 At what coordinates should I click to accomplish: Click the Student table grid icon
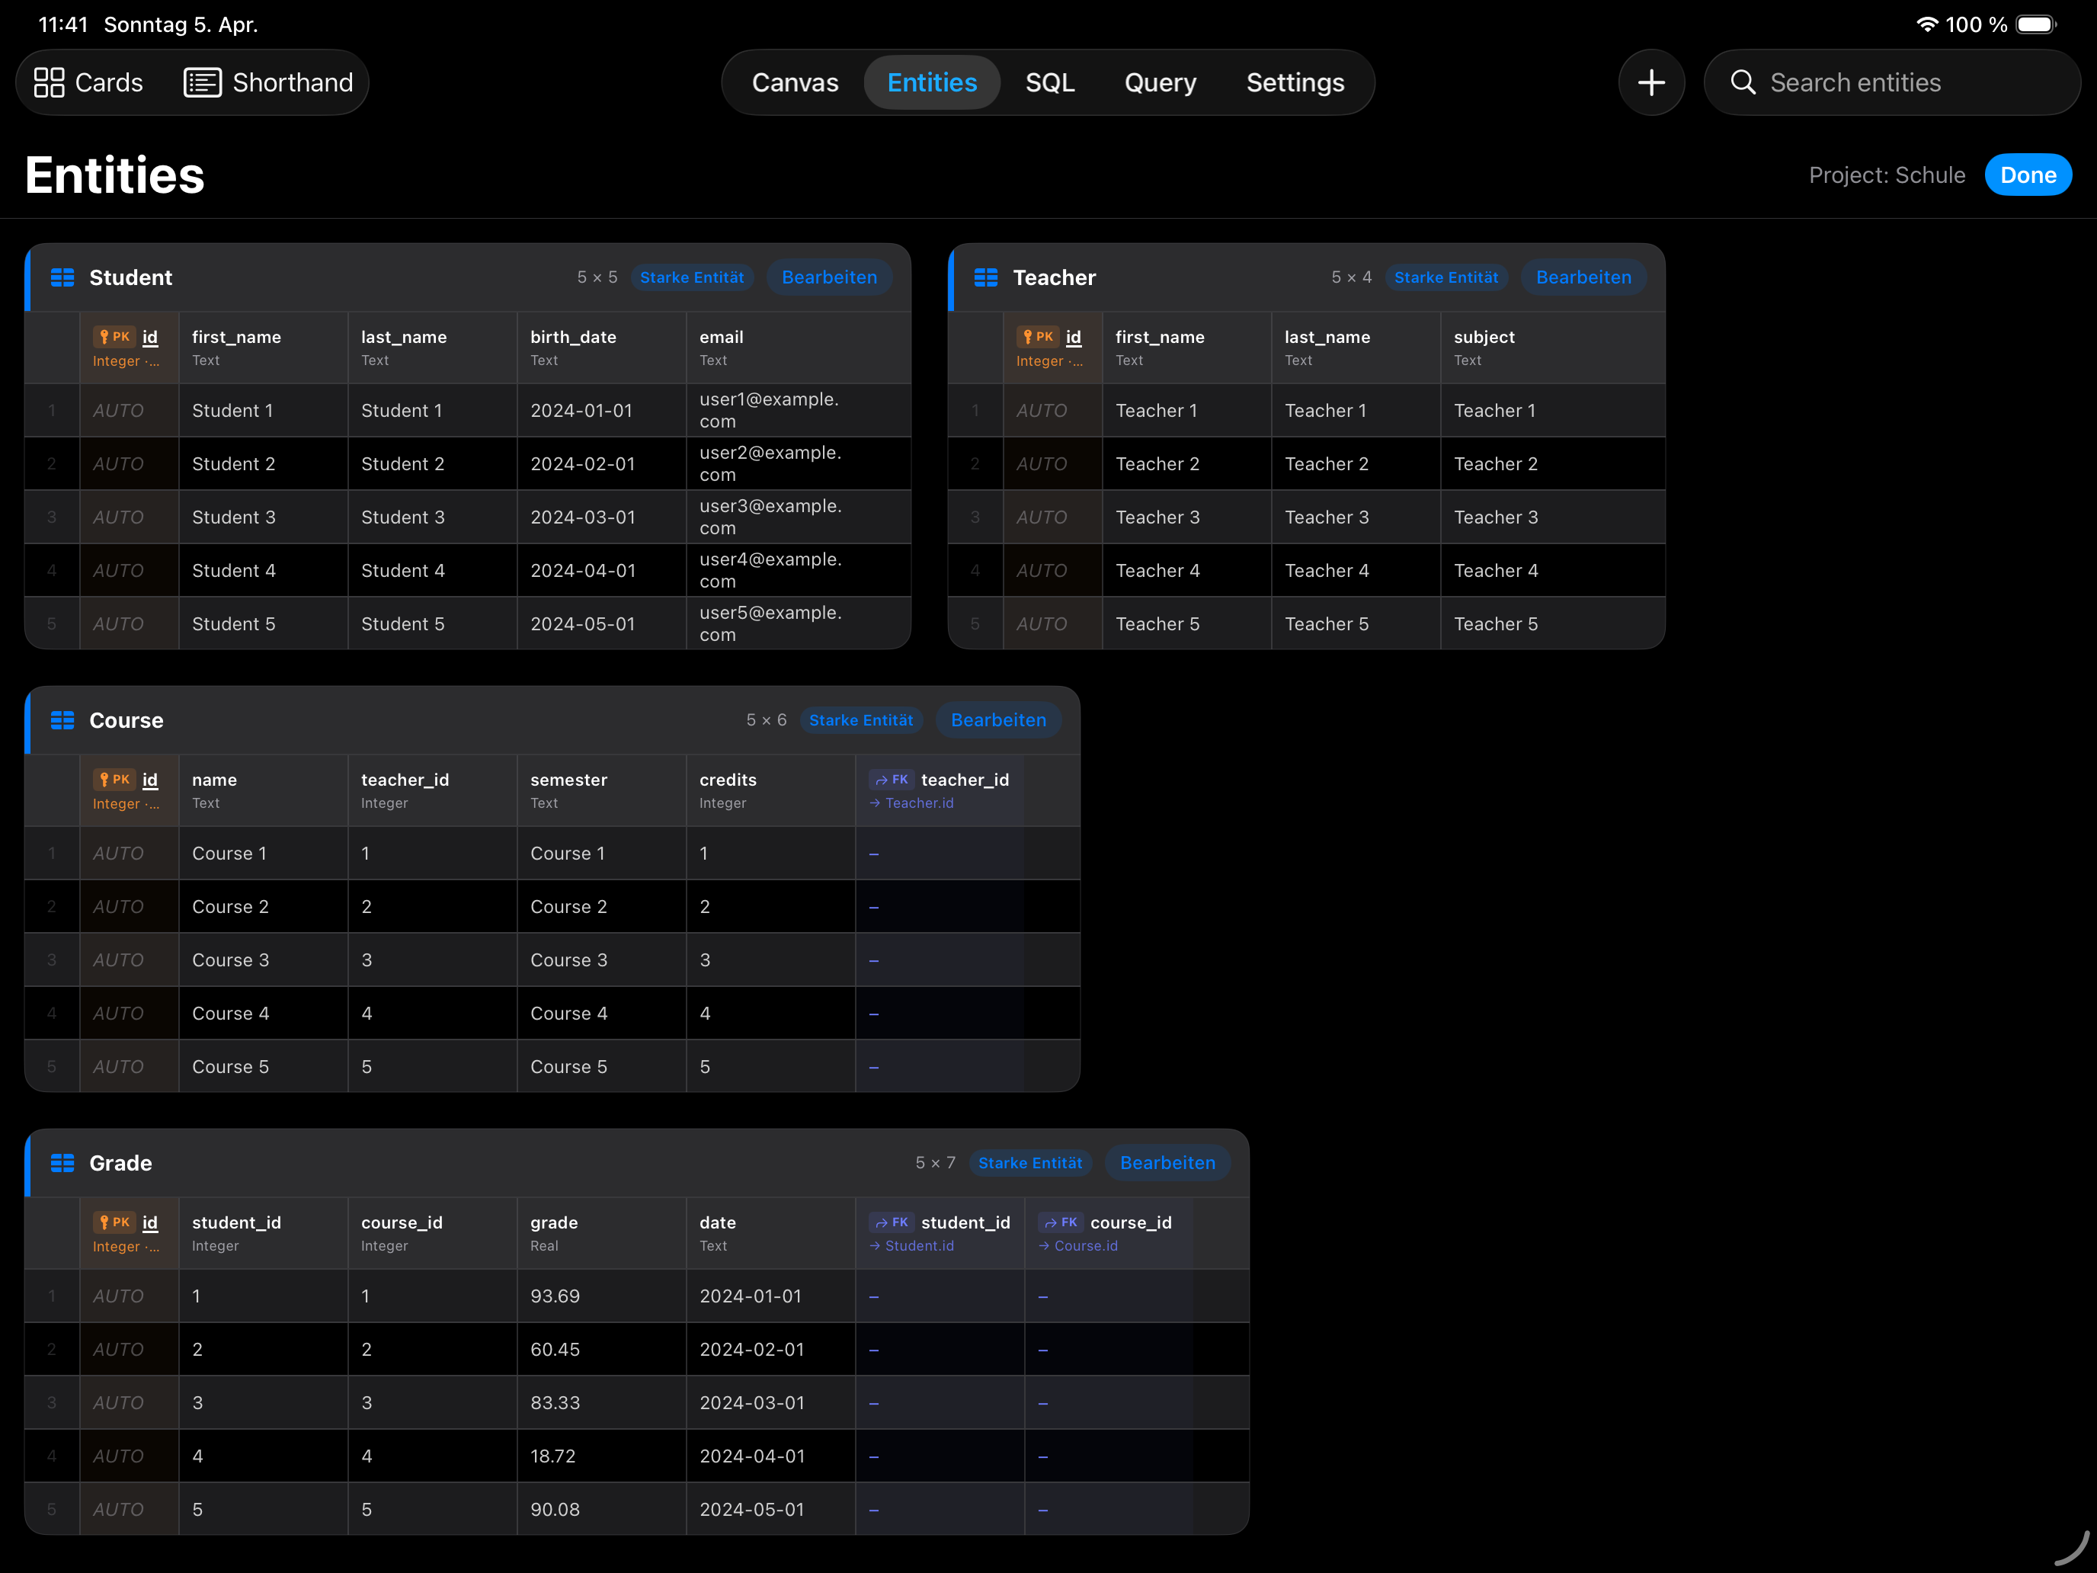(x=62, y=278)
